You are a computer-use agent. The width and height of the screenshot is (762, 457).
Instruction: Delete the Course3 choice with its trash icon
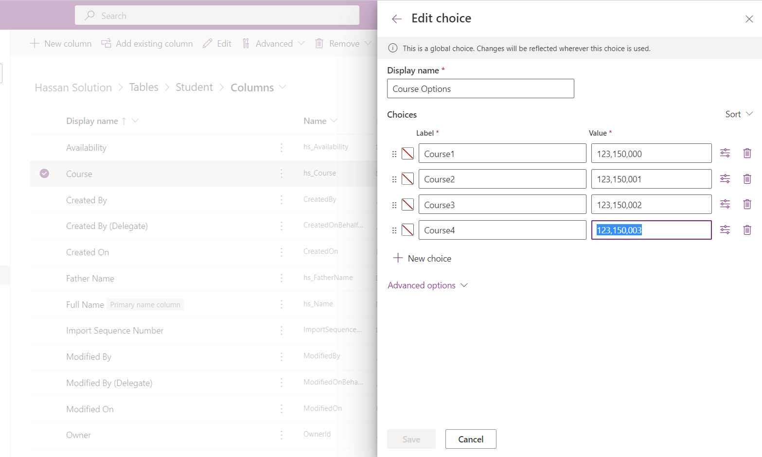tap(747, 204)
